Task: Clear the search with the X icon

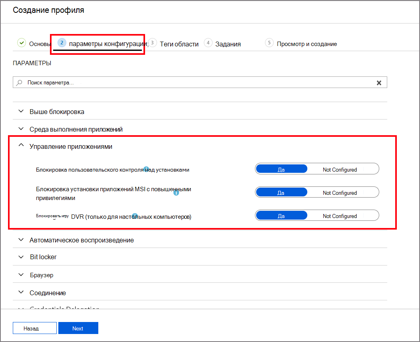Action: tap(379, 83)
